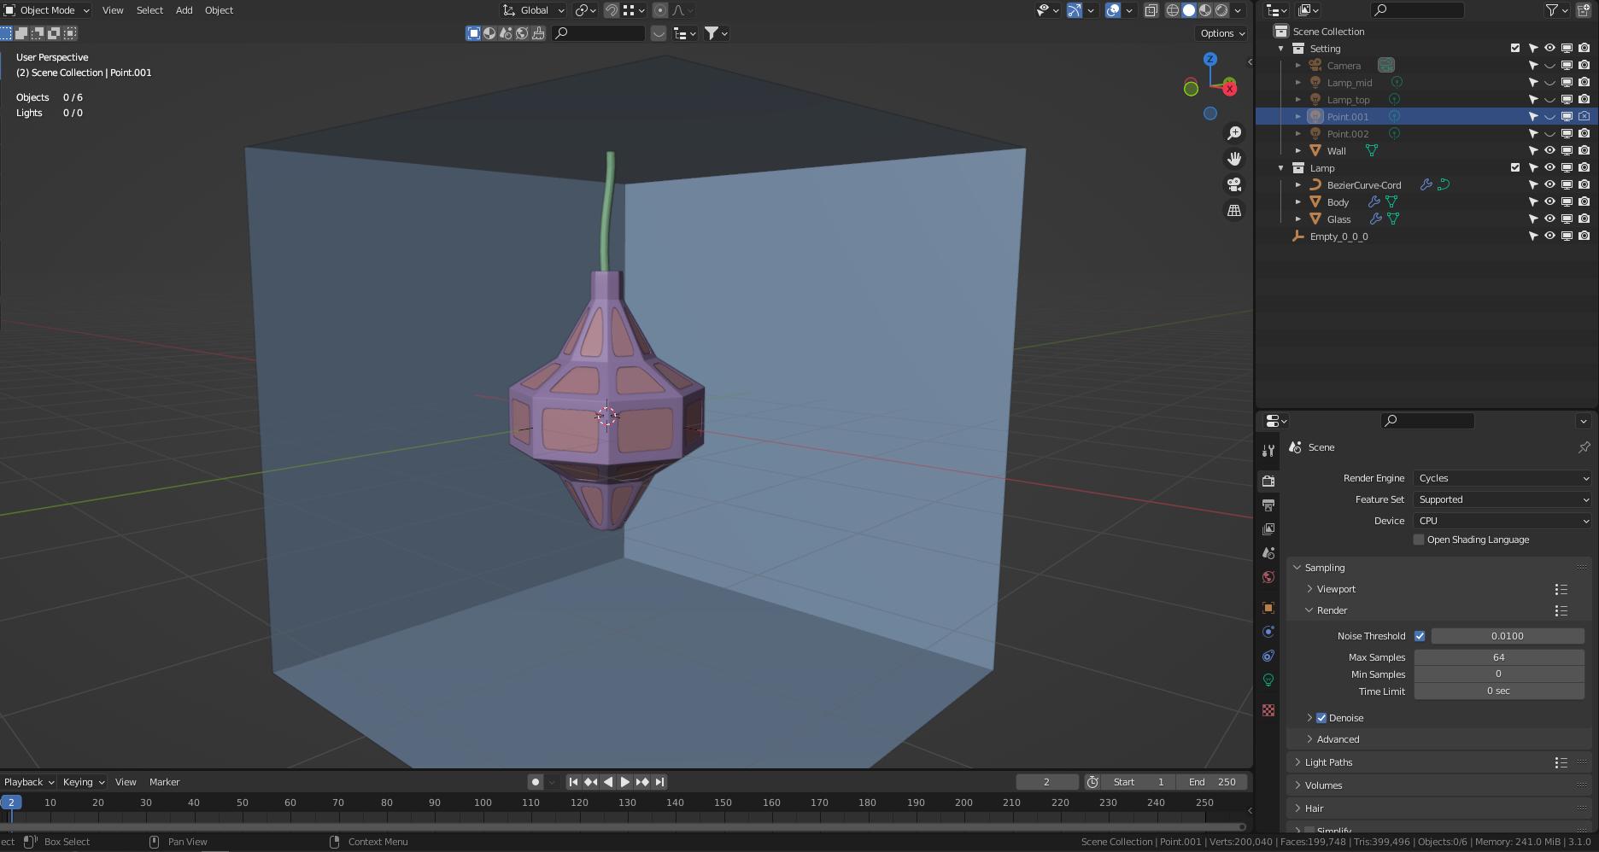Click the zoom magnifier viewport gizmo
The width and height of the screenshot is (1599, 852).
point(1234,133)
